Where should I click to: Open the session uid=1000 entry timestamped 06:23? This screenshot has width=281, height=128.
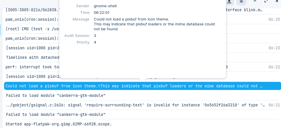[142, 48]
